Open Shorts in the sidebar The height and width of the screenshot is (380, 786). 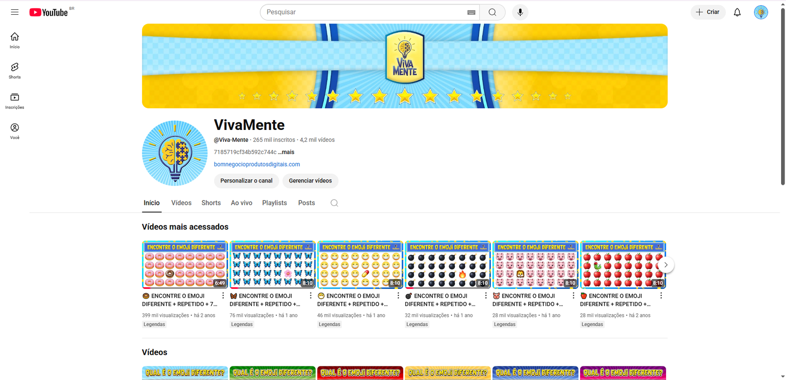[x=15, y=71]
